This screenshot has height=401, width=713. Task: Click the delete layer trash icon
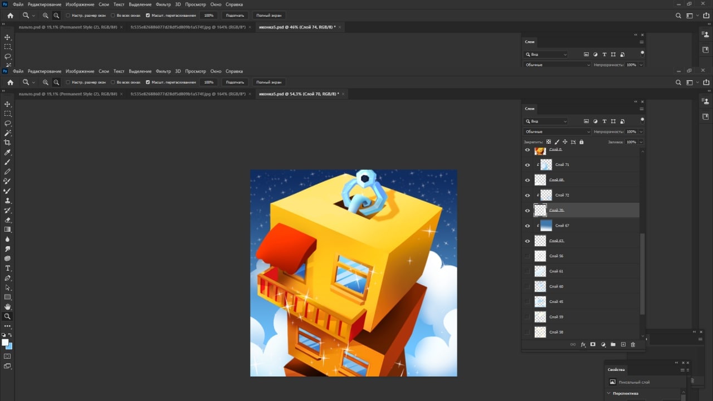633,345
